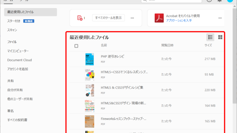Open Document Cloud in sidebar
This screenshot has width=237, height=133.
pyautogui.click(x=20, y=60)
